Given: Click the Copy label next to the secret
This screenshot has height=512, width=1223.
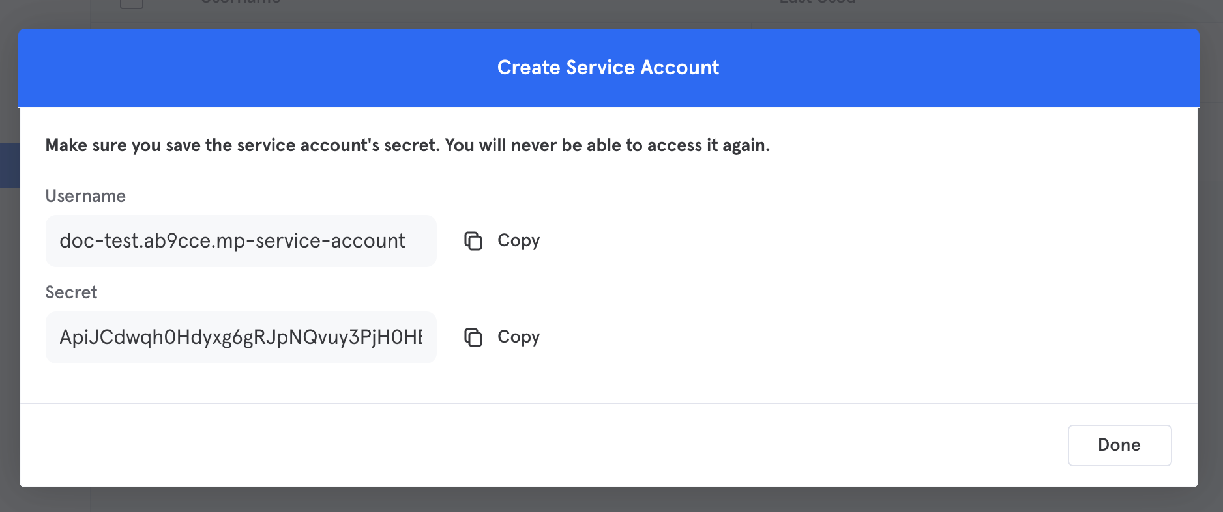Looking at the screenshot, I should pyautogui.click(x=518, y=337).
